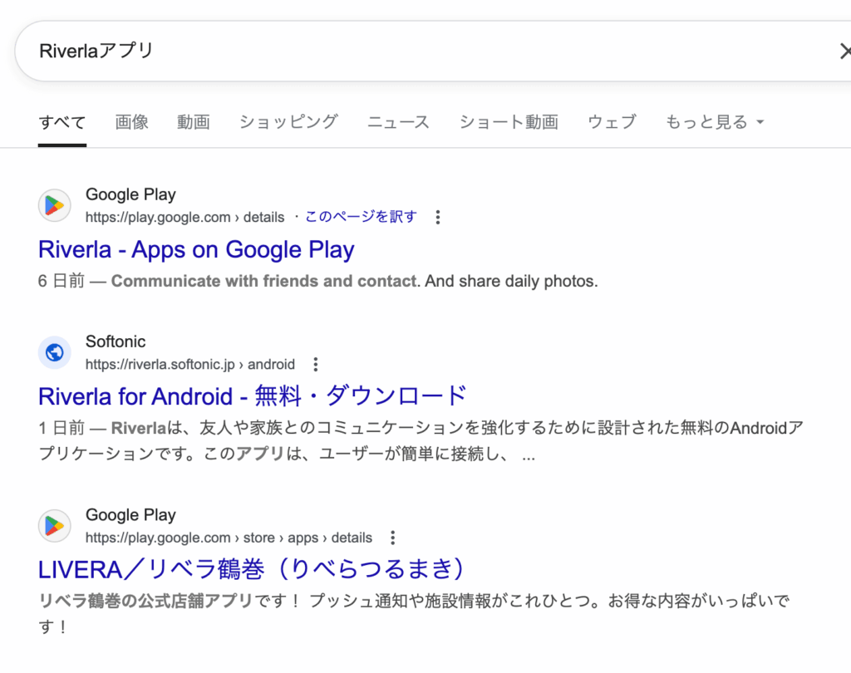Click the リベラ鶴巻の公式店舗アプリ snippet text
Viewport: 851px width, 673px height.
145,601
